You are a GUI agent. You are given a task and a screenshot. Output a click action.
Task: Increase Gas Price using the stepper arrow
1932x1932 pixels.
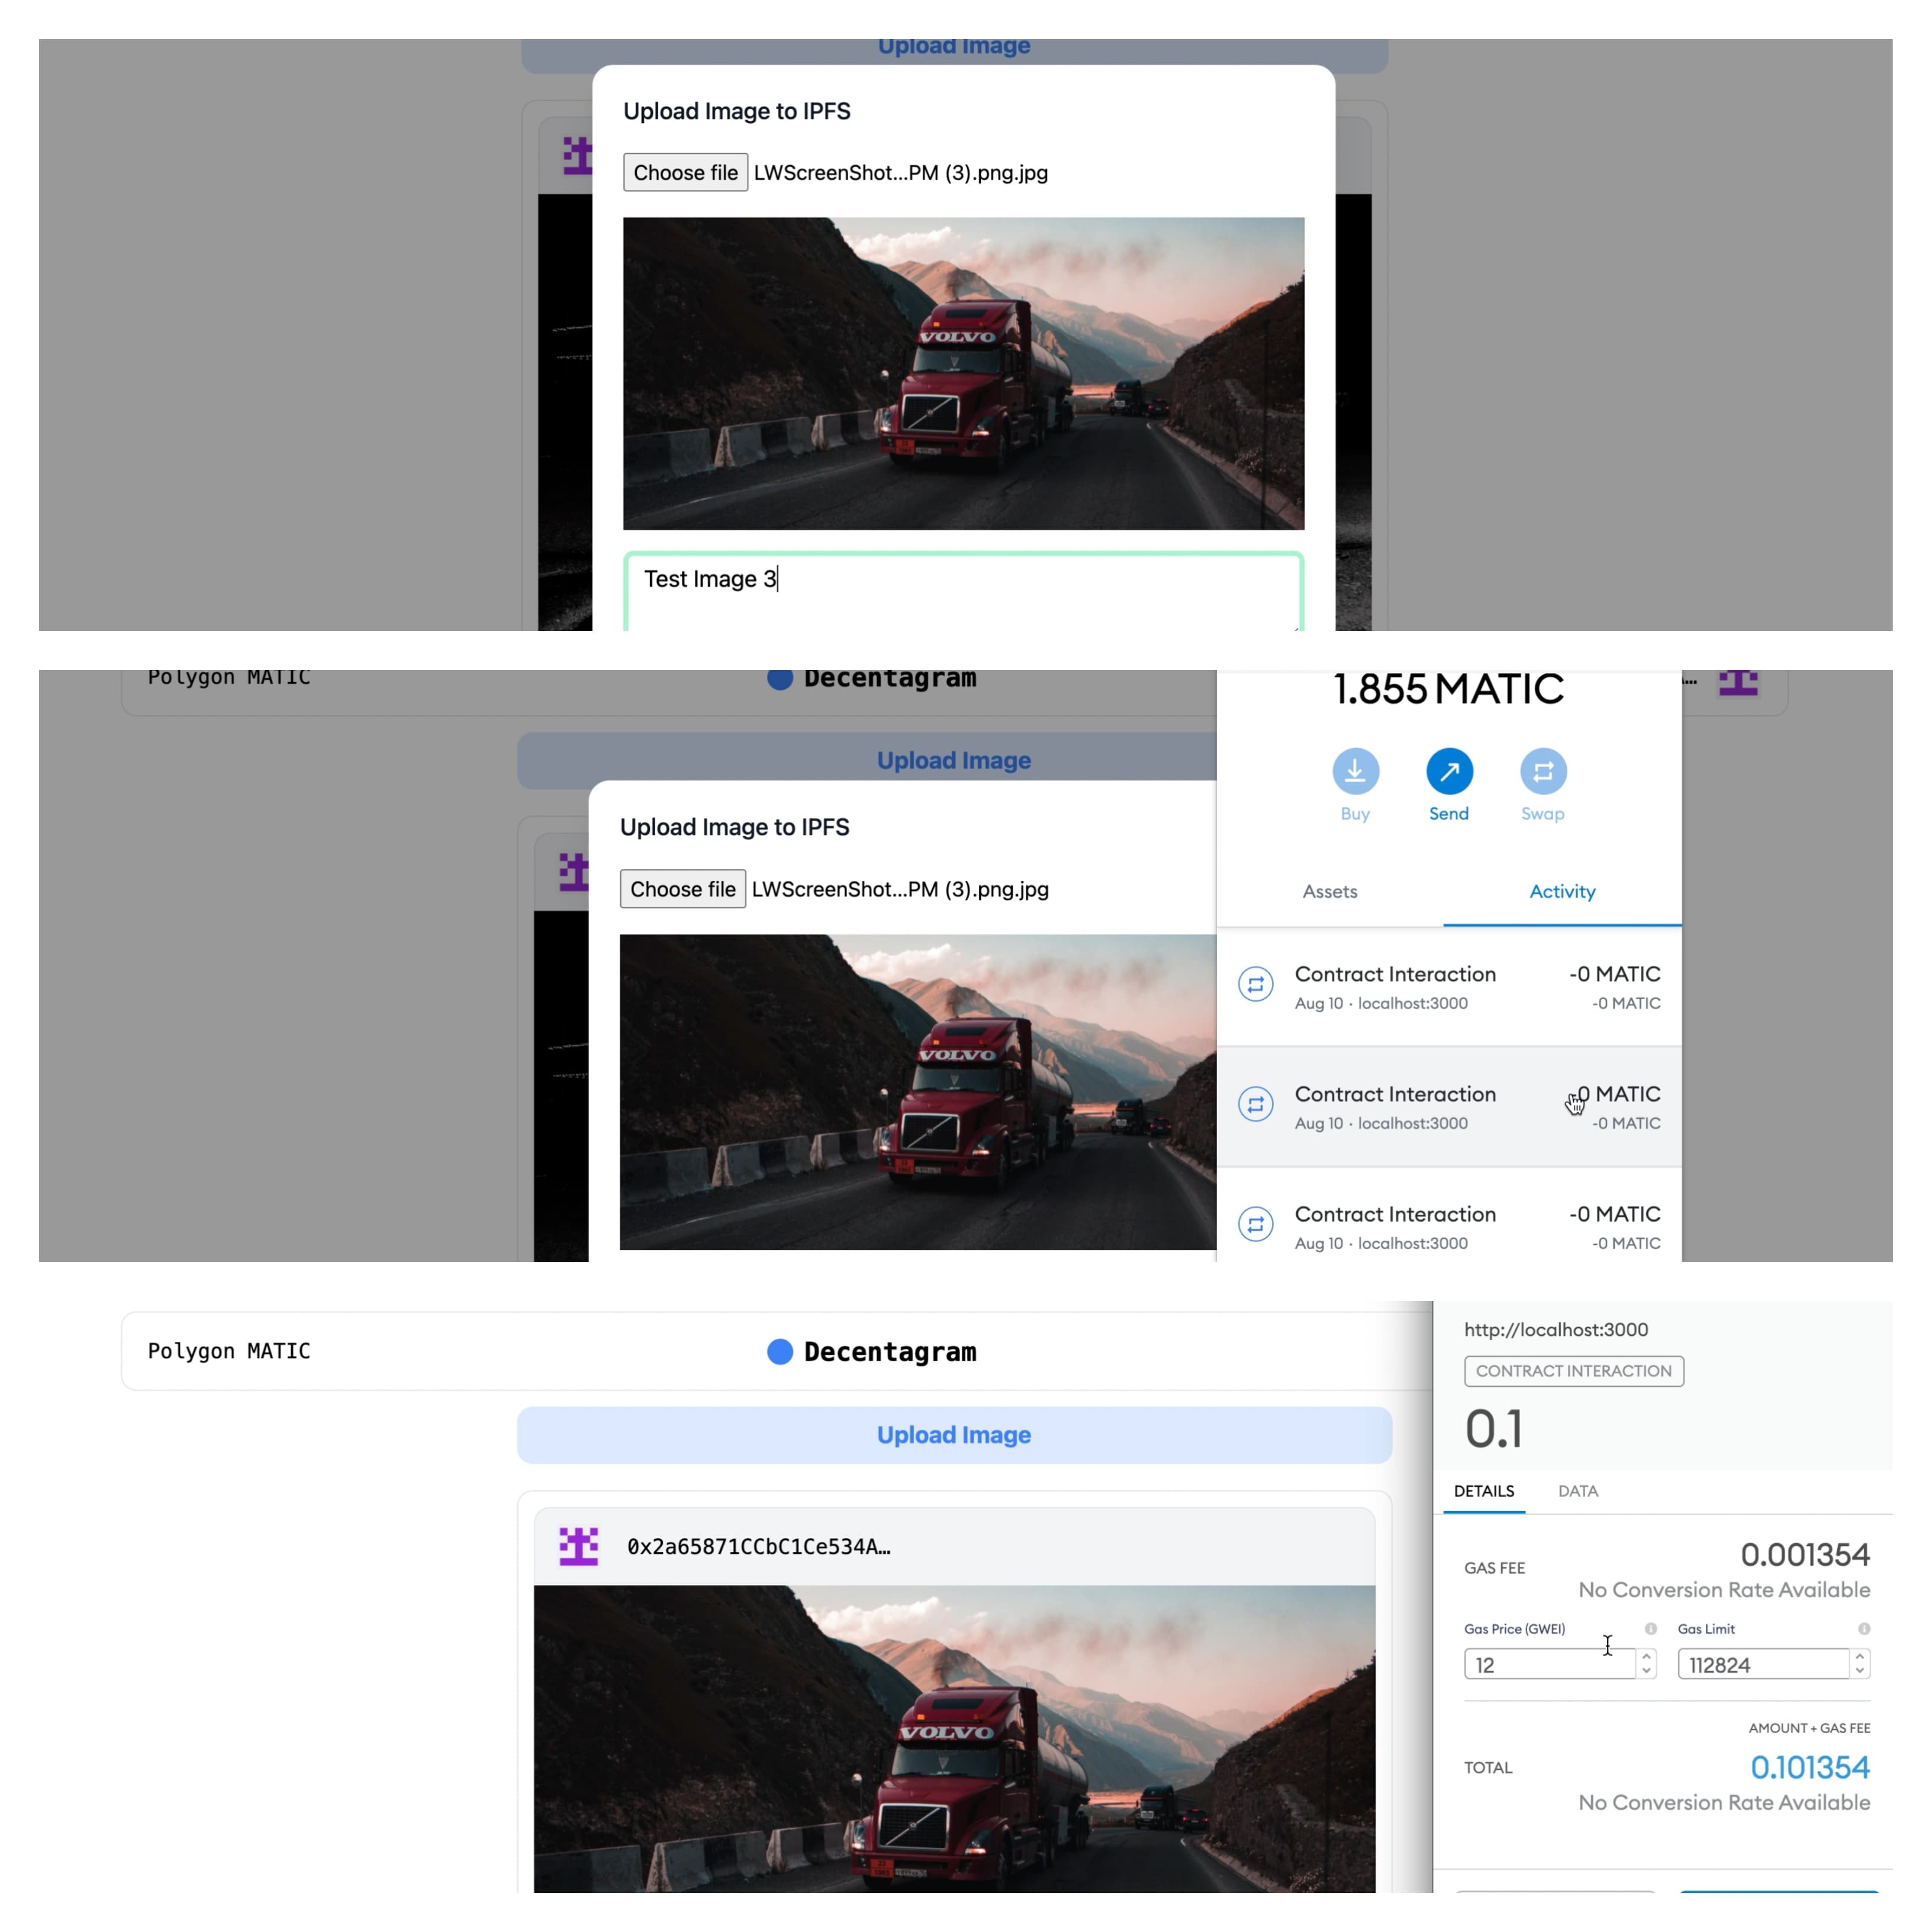(x=1646, y=1657)
